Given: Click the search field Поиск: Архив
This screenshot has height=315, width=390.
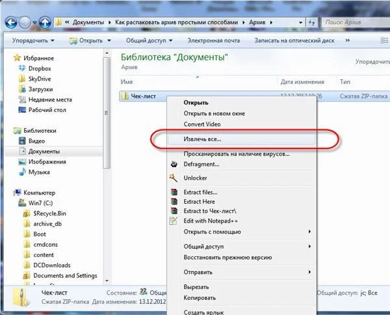Looking at the screenshot, I should (x=356, y=22).
